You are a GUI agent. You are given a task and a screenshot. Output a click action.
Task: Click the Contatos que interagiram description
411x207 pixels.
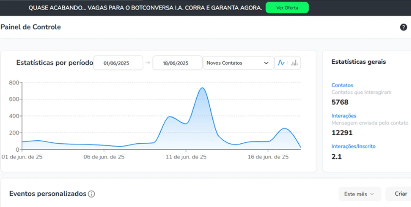(x=361, y=92)
